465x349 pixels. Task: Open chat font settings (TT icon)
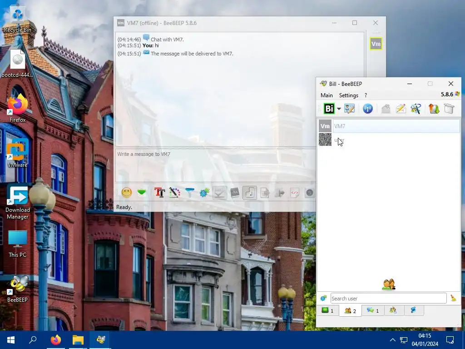click(159, 193)
